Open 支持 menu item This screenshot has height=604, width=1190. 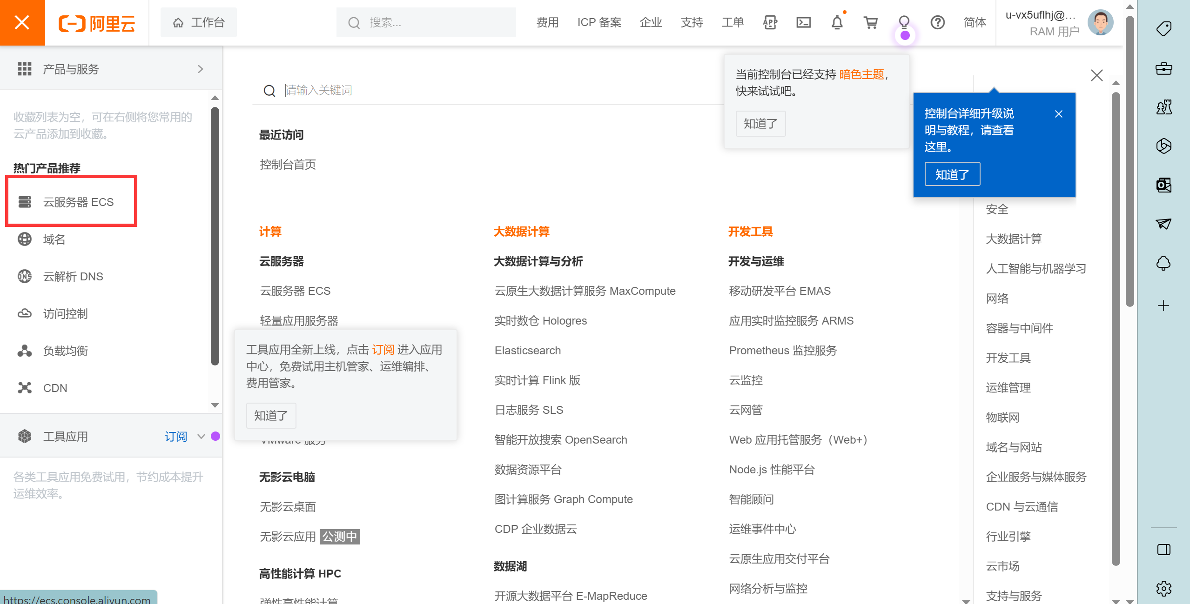692,22
